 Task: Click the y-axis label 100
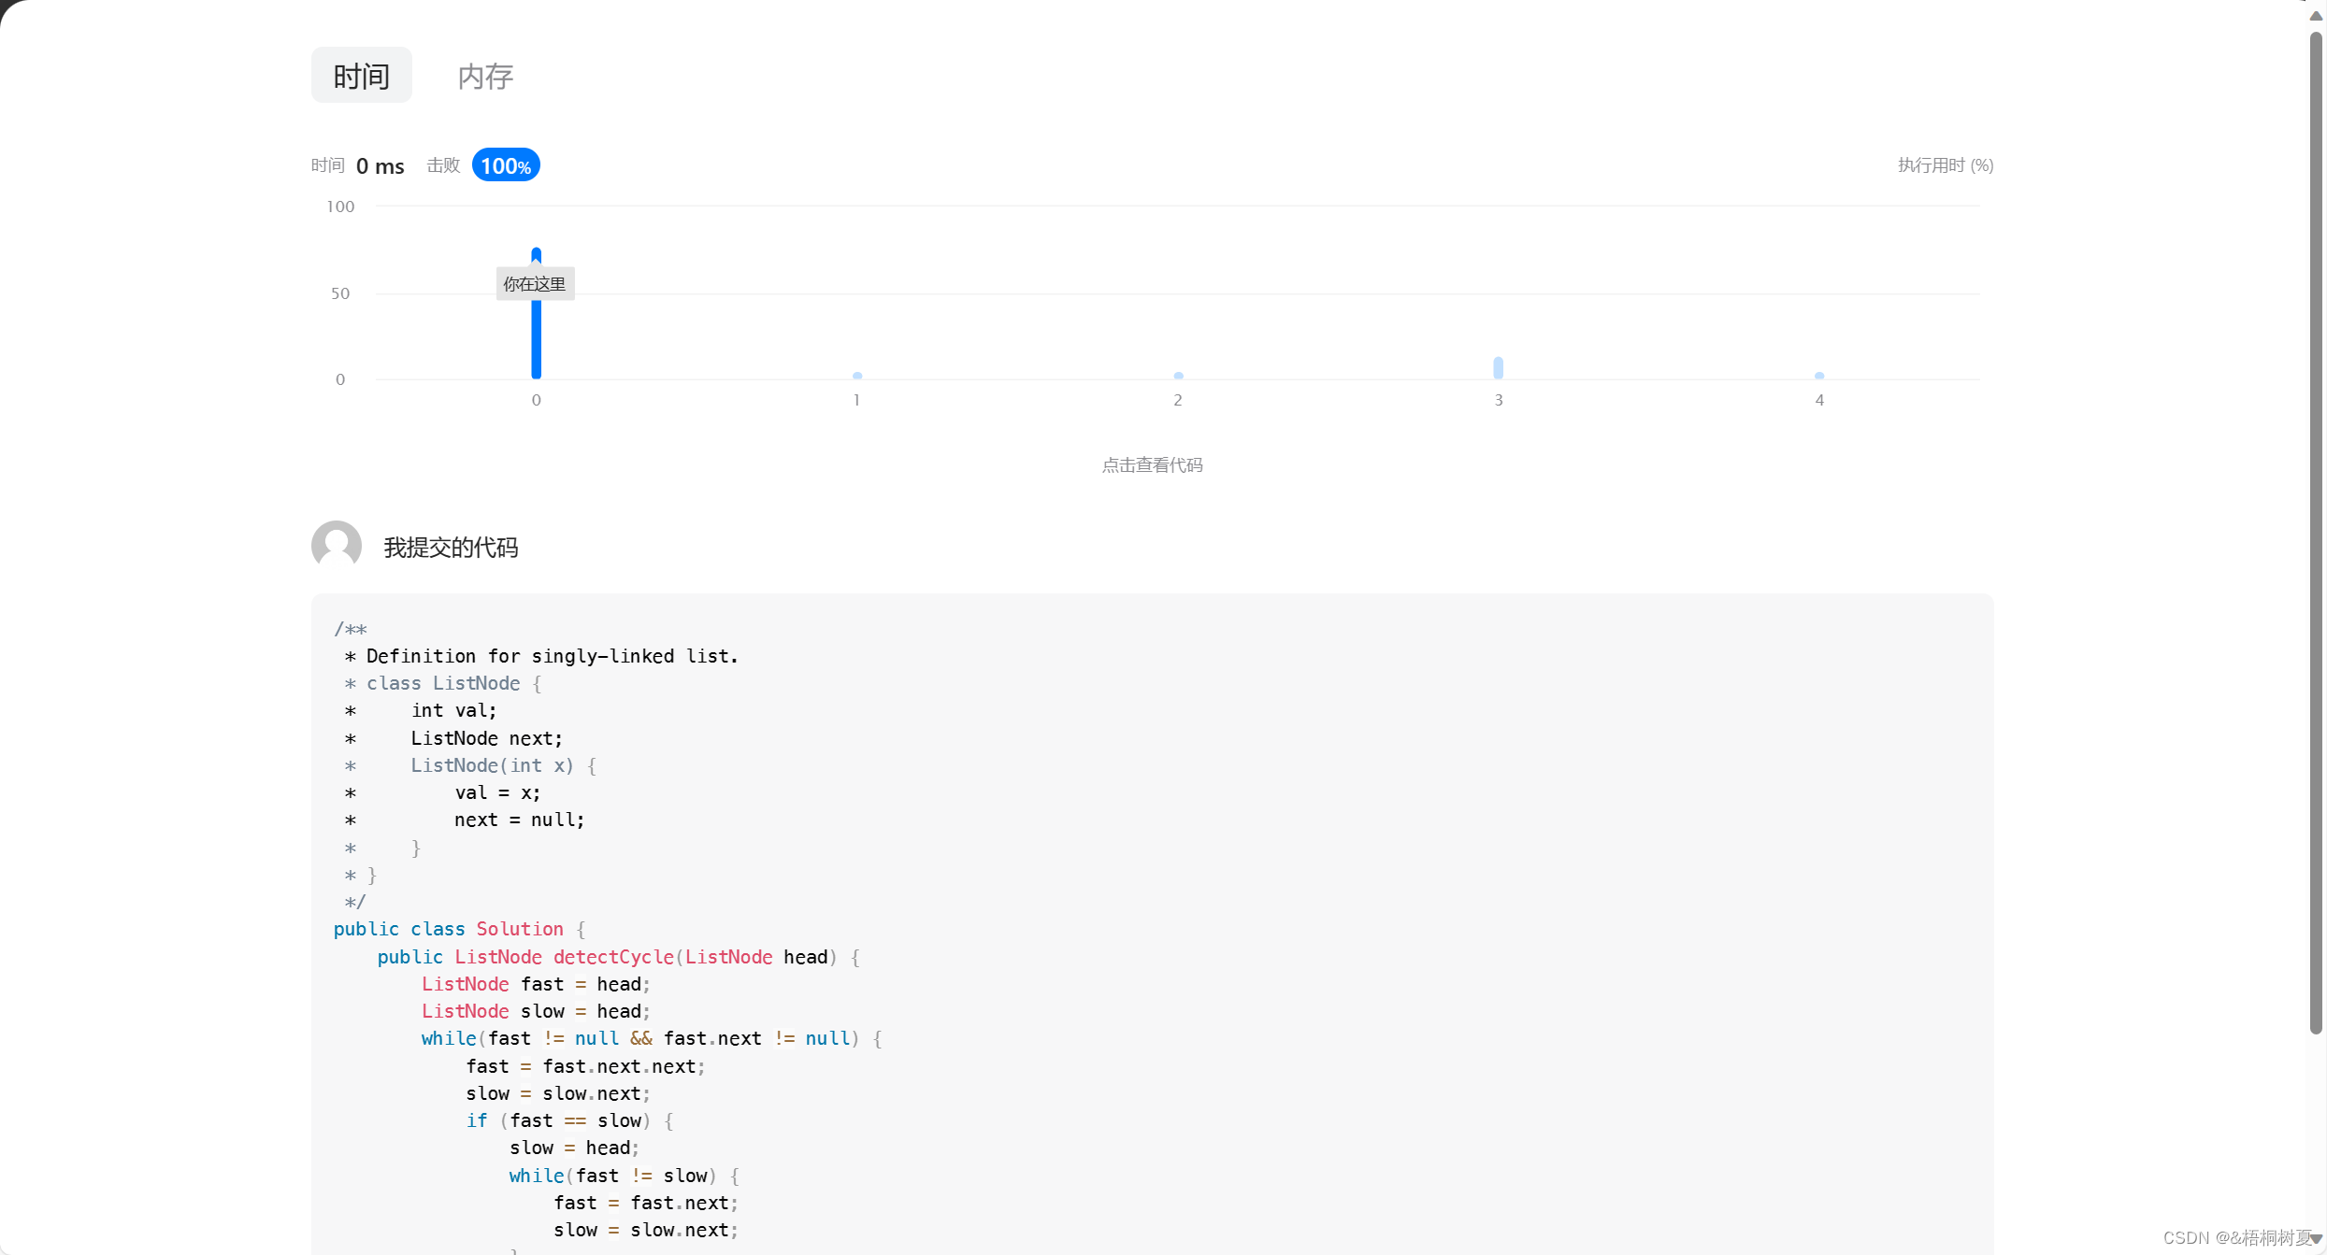(340, 207)
